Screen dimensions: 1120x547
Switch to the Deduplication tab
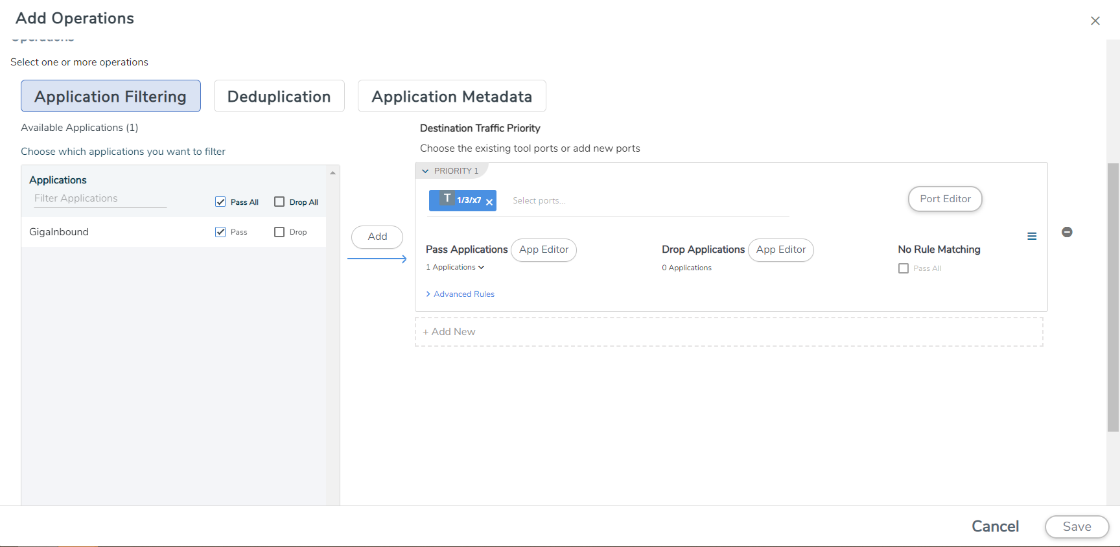coord(279,96)
